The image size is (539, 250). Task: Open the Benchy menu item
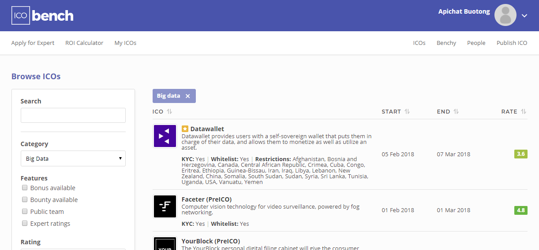pyautogui.click(x=446, y=43)
